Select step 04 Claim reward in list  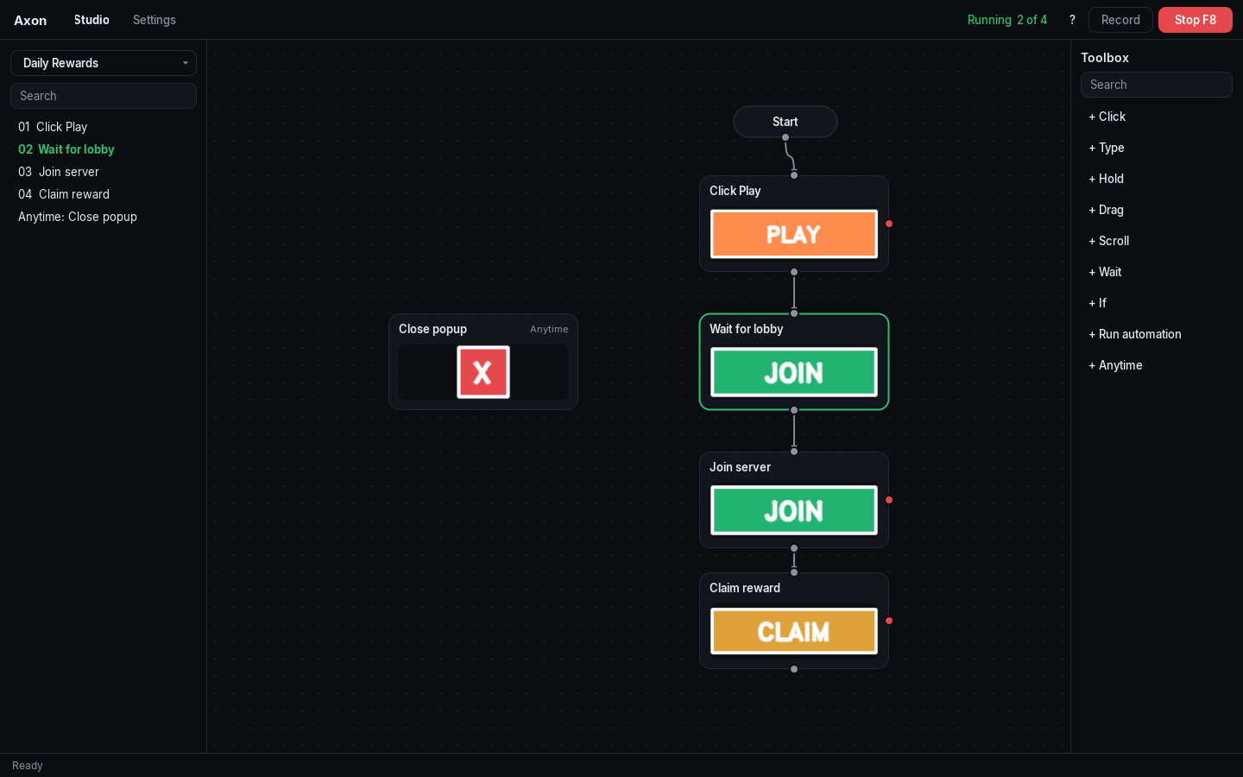tap(104, 194)
